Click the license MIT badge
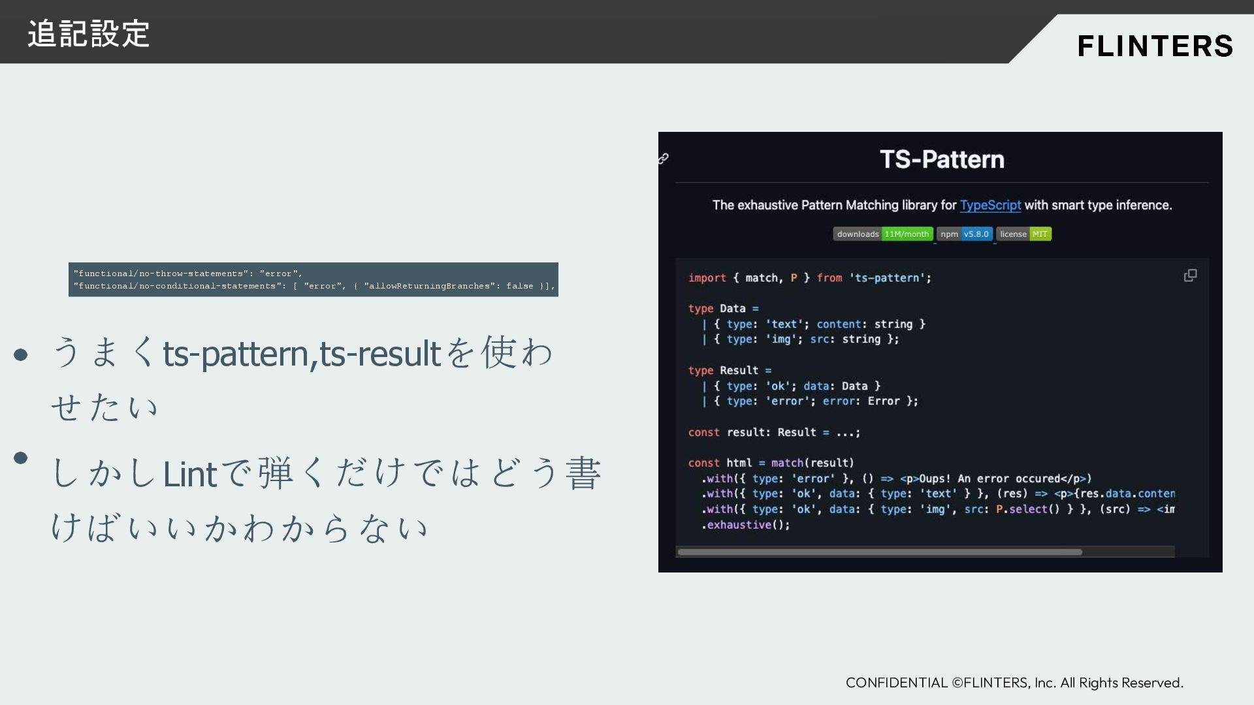The width and height of the screenshot is (1254, 705). click(x=1023, y=234)
